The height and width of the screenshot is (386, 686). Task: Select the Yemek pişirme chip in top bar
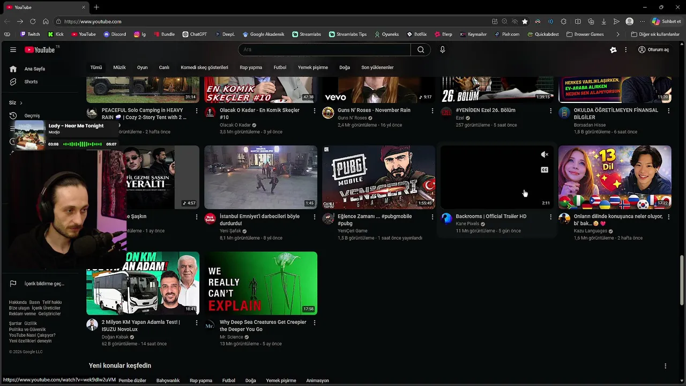[313, 68]
